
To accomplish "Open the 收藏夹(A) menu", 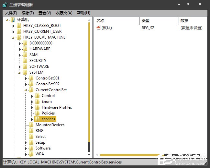I will pos(64,13).
